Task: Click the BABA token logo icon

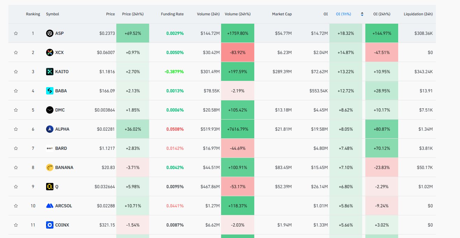Action: (x=50, y=91)
